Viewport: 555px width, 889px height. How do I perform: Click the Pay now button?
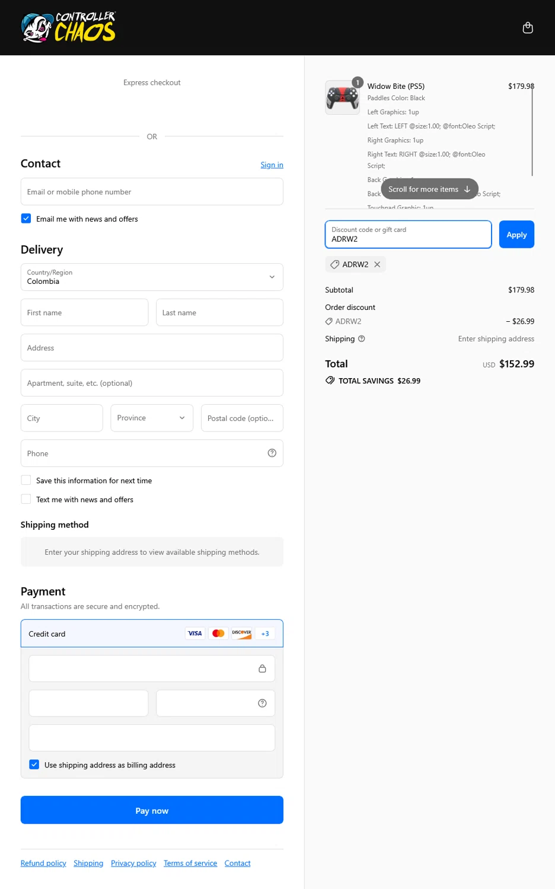pyautogui.click(x=152, y=810)
